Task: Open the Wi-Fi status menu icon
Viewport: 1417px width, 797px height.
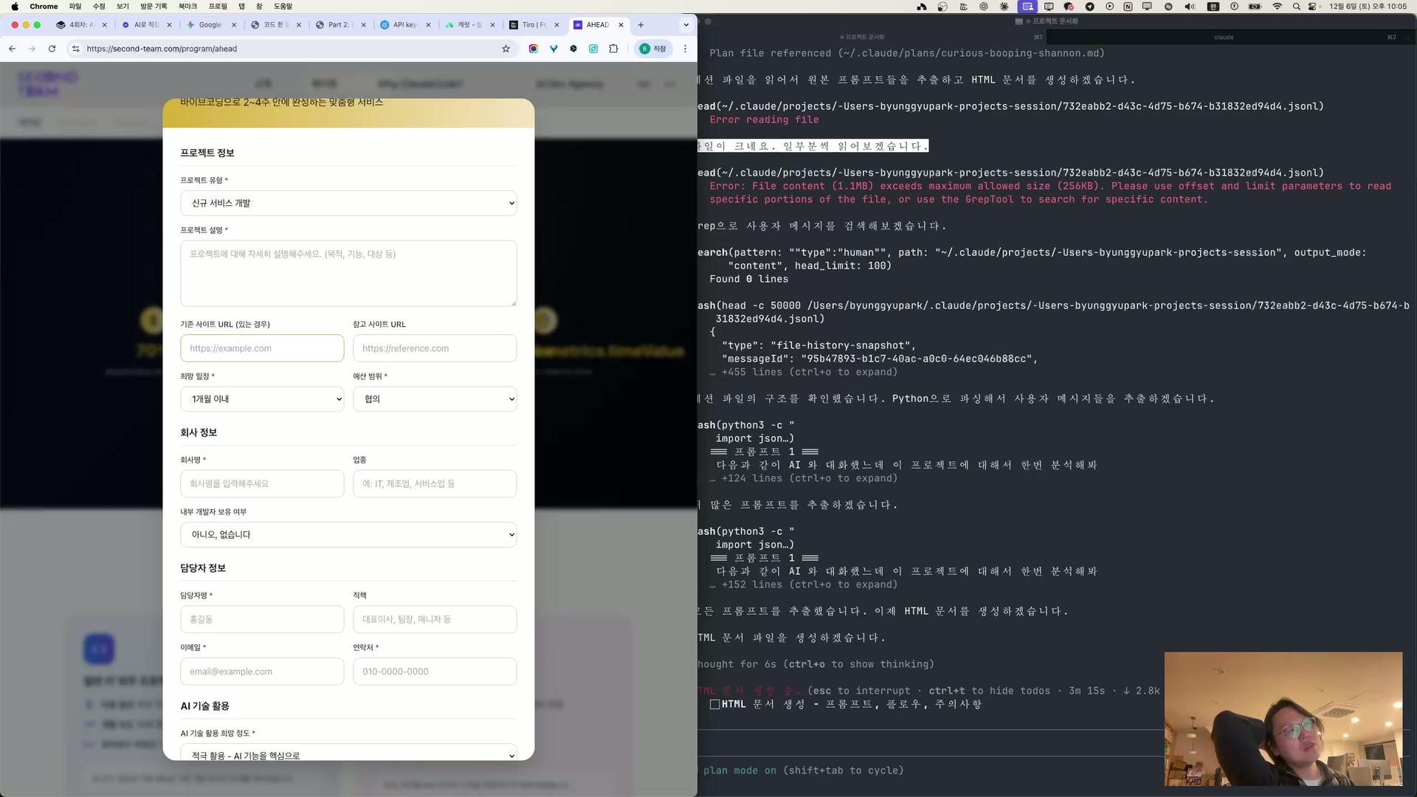Action: 1277,7
